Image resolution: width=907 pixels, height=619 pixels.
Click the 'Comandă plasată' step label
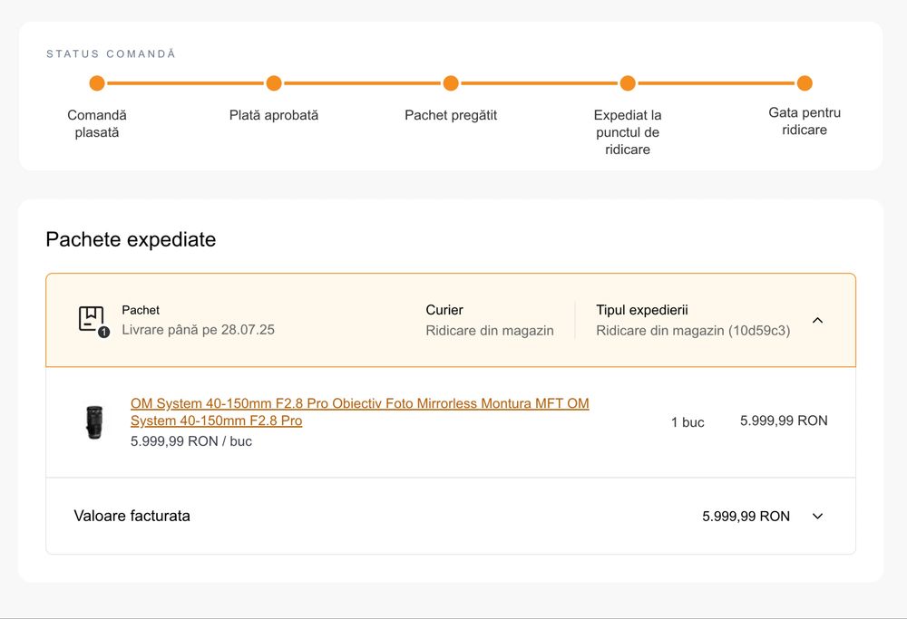tap(97, 124)
